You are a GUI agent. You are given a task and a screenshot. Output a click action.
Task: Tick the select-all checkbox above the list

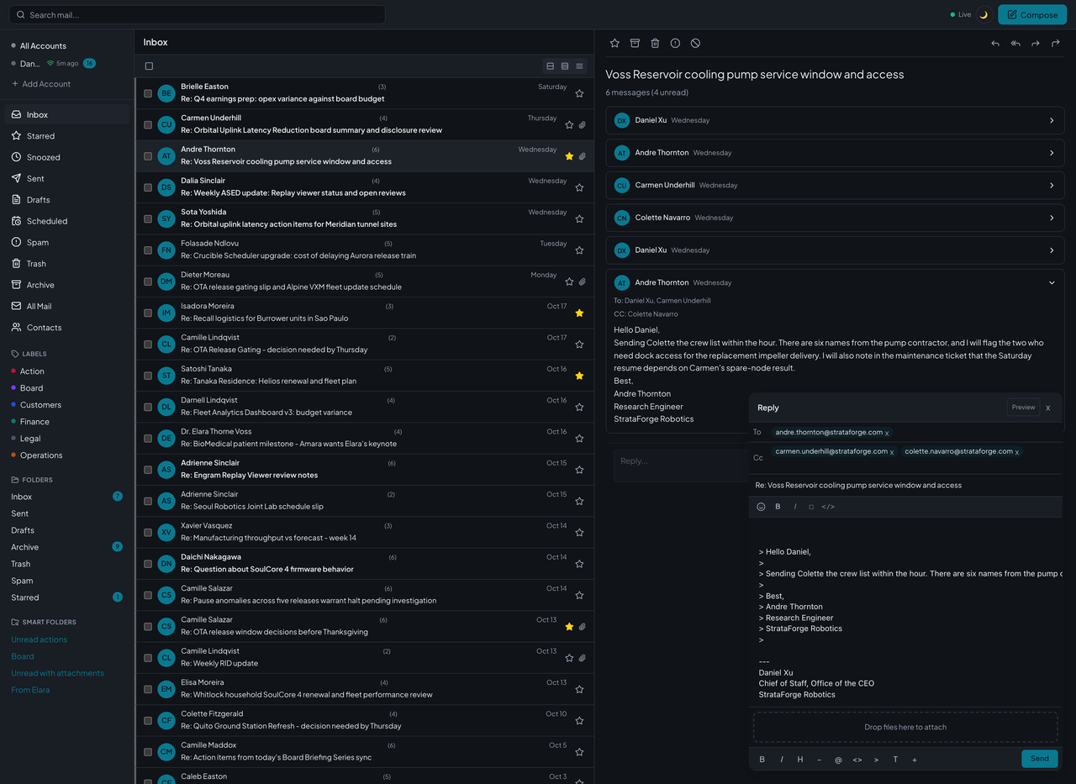pos(149,66)
